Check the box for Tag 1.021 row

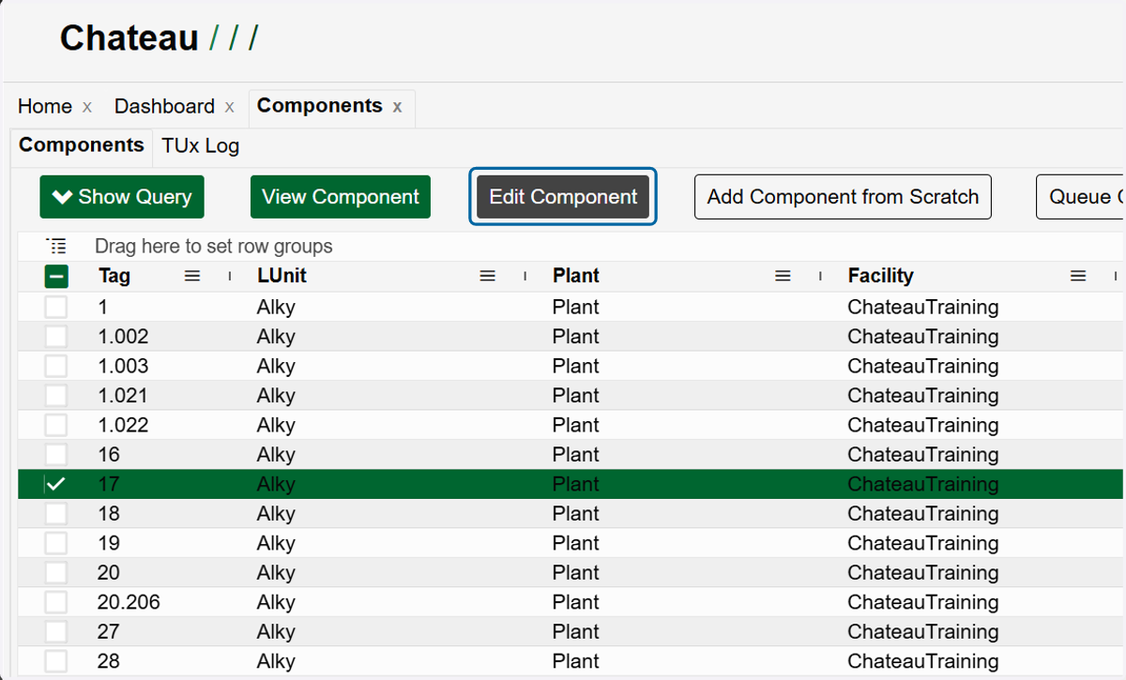tap(56, 396)
